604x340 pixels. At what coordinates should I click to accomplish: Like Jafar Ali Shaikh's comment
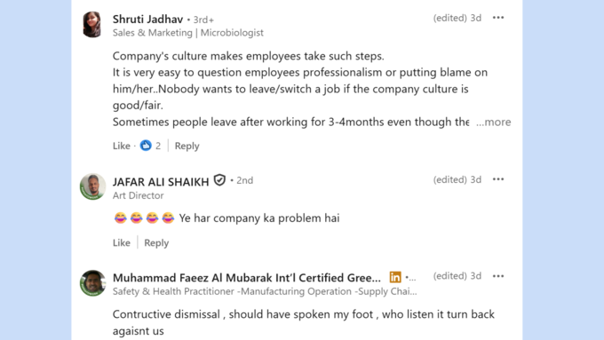(x=122, y=243)
